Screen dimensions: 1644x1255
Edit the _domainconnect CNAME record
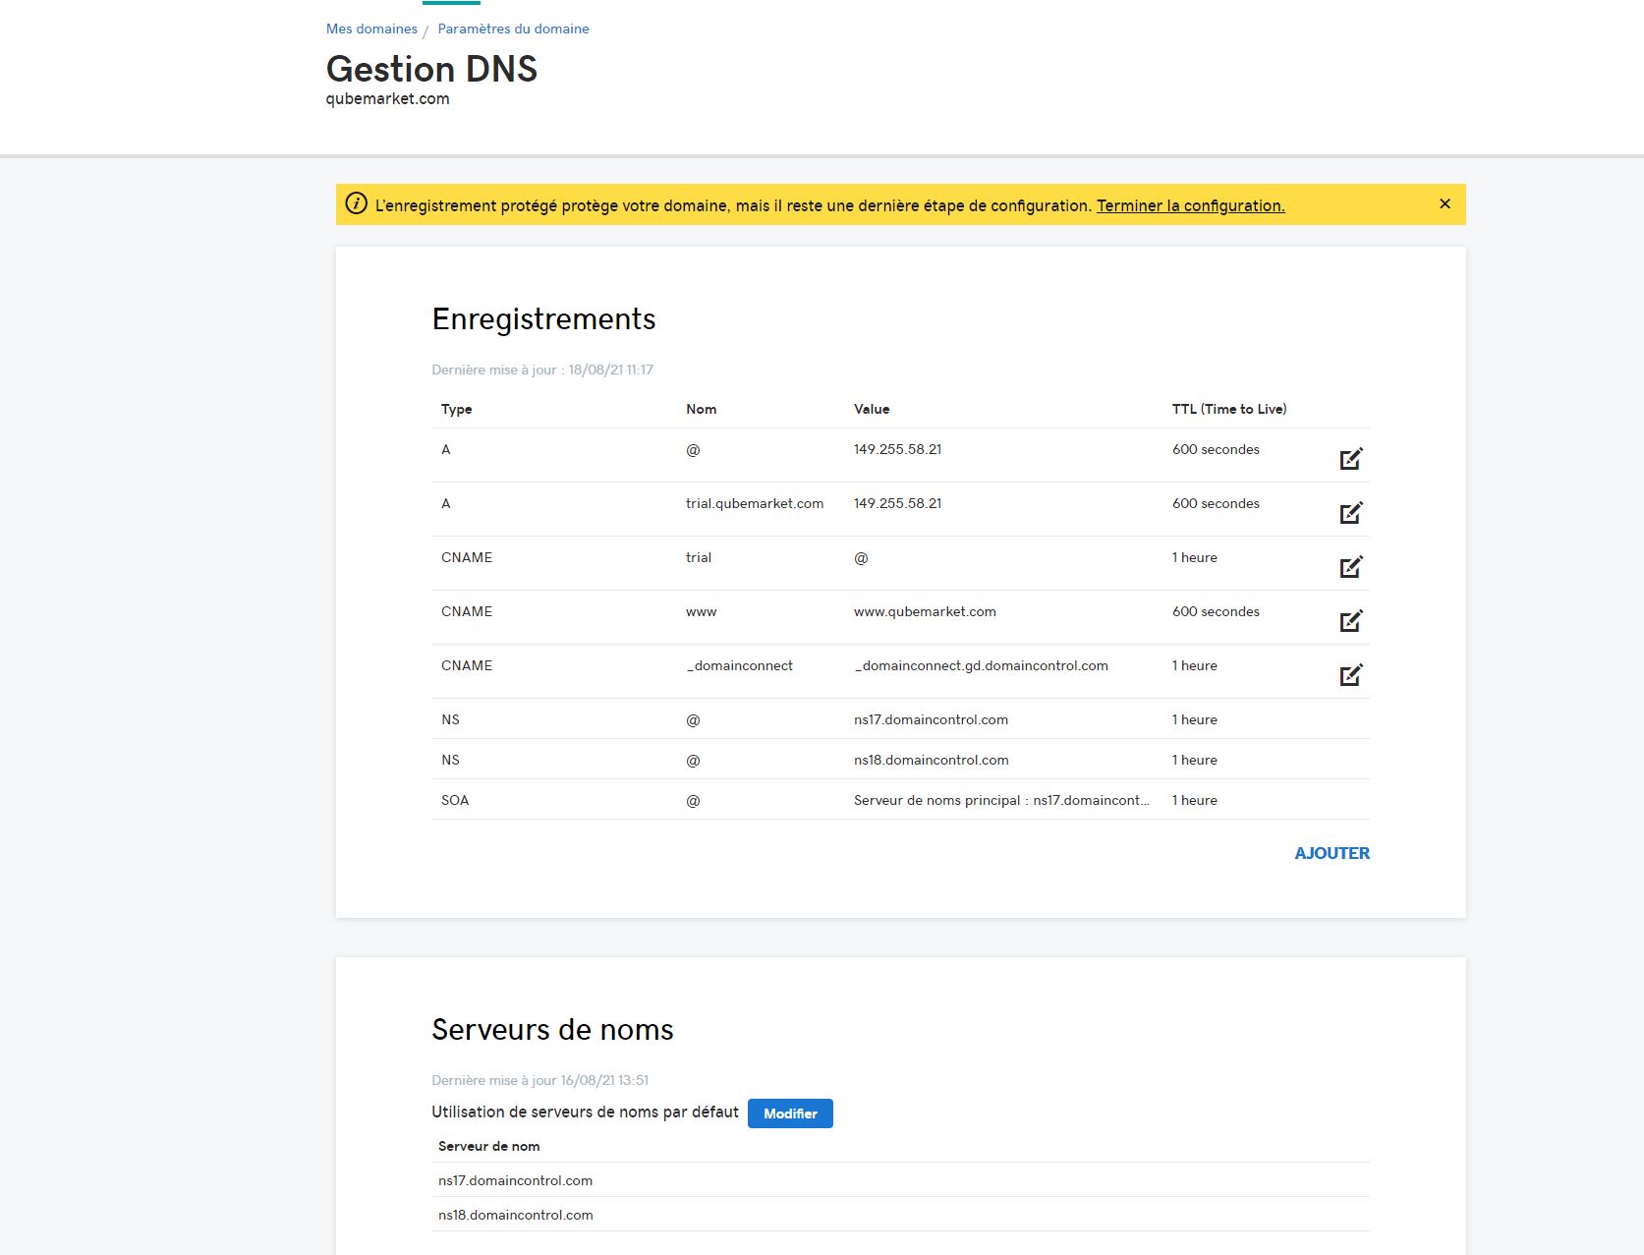[x=1350, y=675]
